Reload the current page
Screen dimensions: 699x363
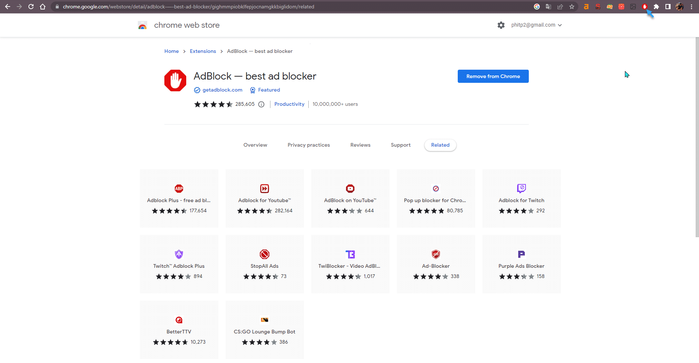tap(31, 7)
